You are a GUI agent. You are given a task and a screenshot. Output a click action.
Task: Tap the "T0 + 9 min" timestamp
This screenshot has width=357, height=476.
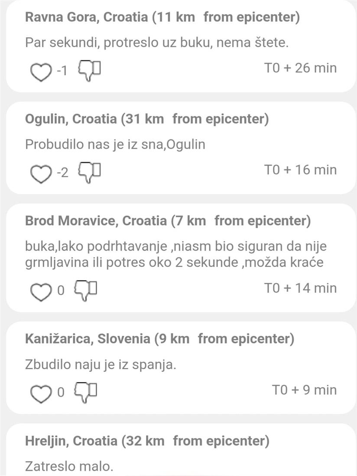304,390
